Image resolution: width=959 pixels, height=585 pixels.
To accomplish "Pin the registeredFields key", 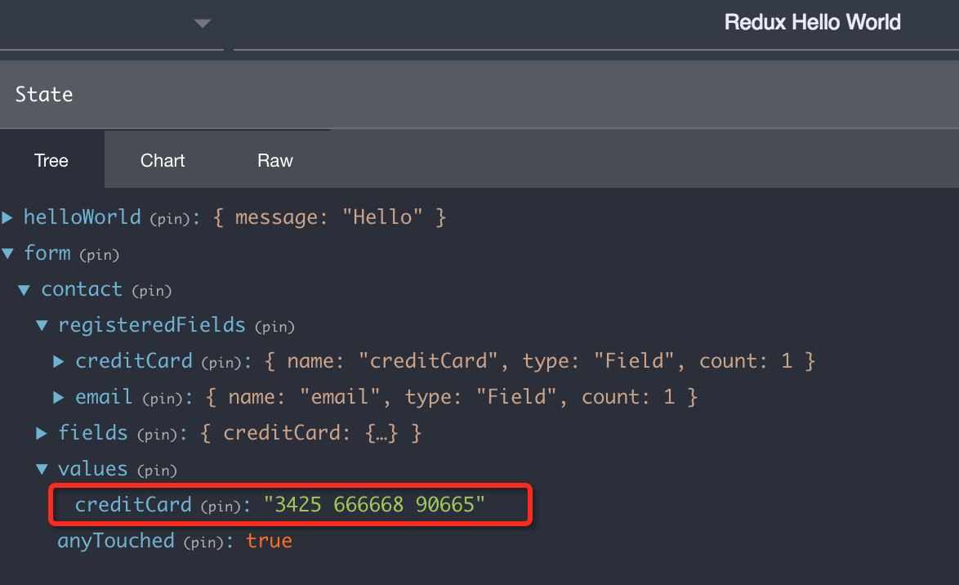I will point(274,327).
